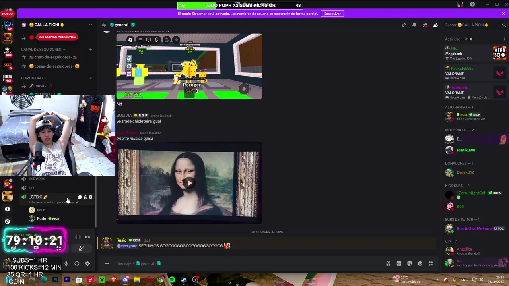Open Megabonk activity card for Niko
Viewport: 509px width, 286px height.
coord(476,53)
